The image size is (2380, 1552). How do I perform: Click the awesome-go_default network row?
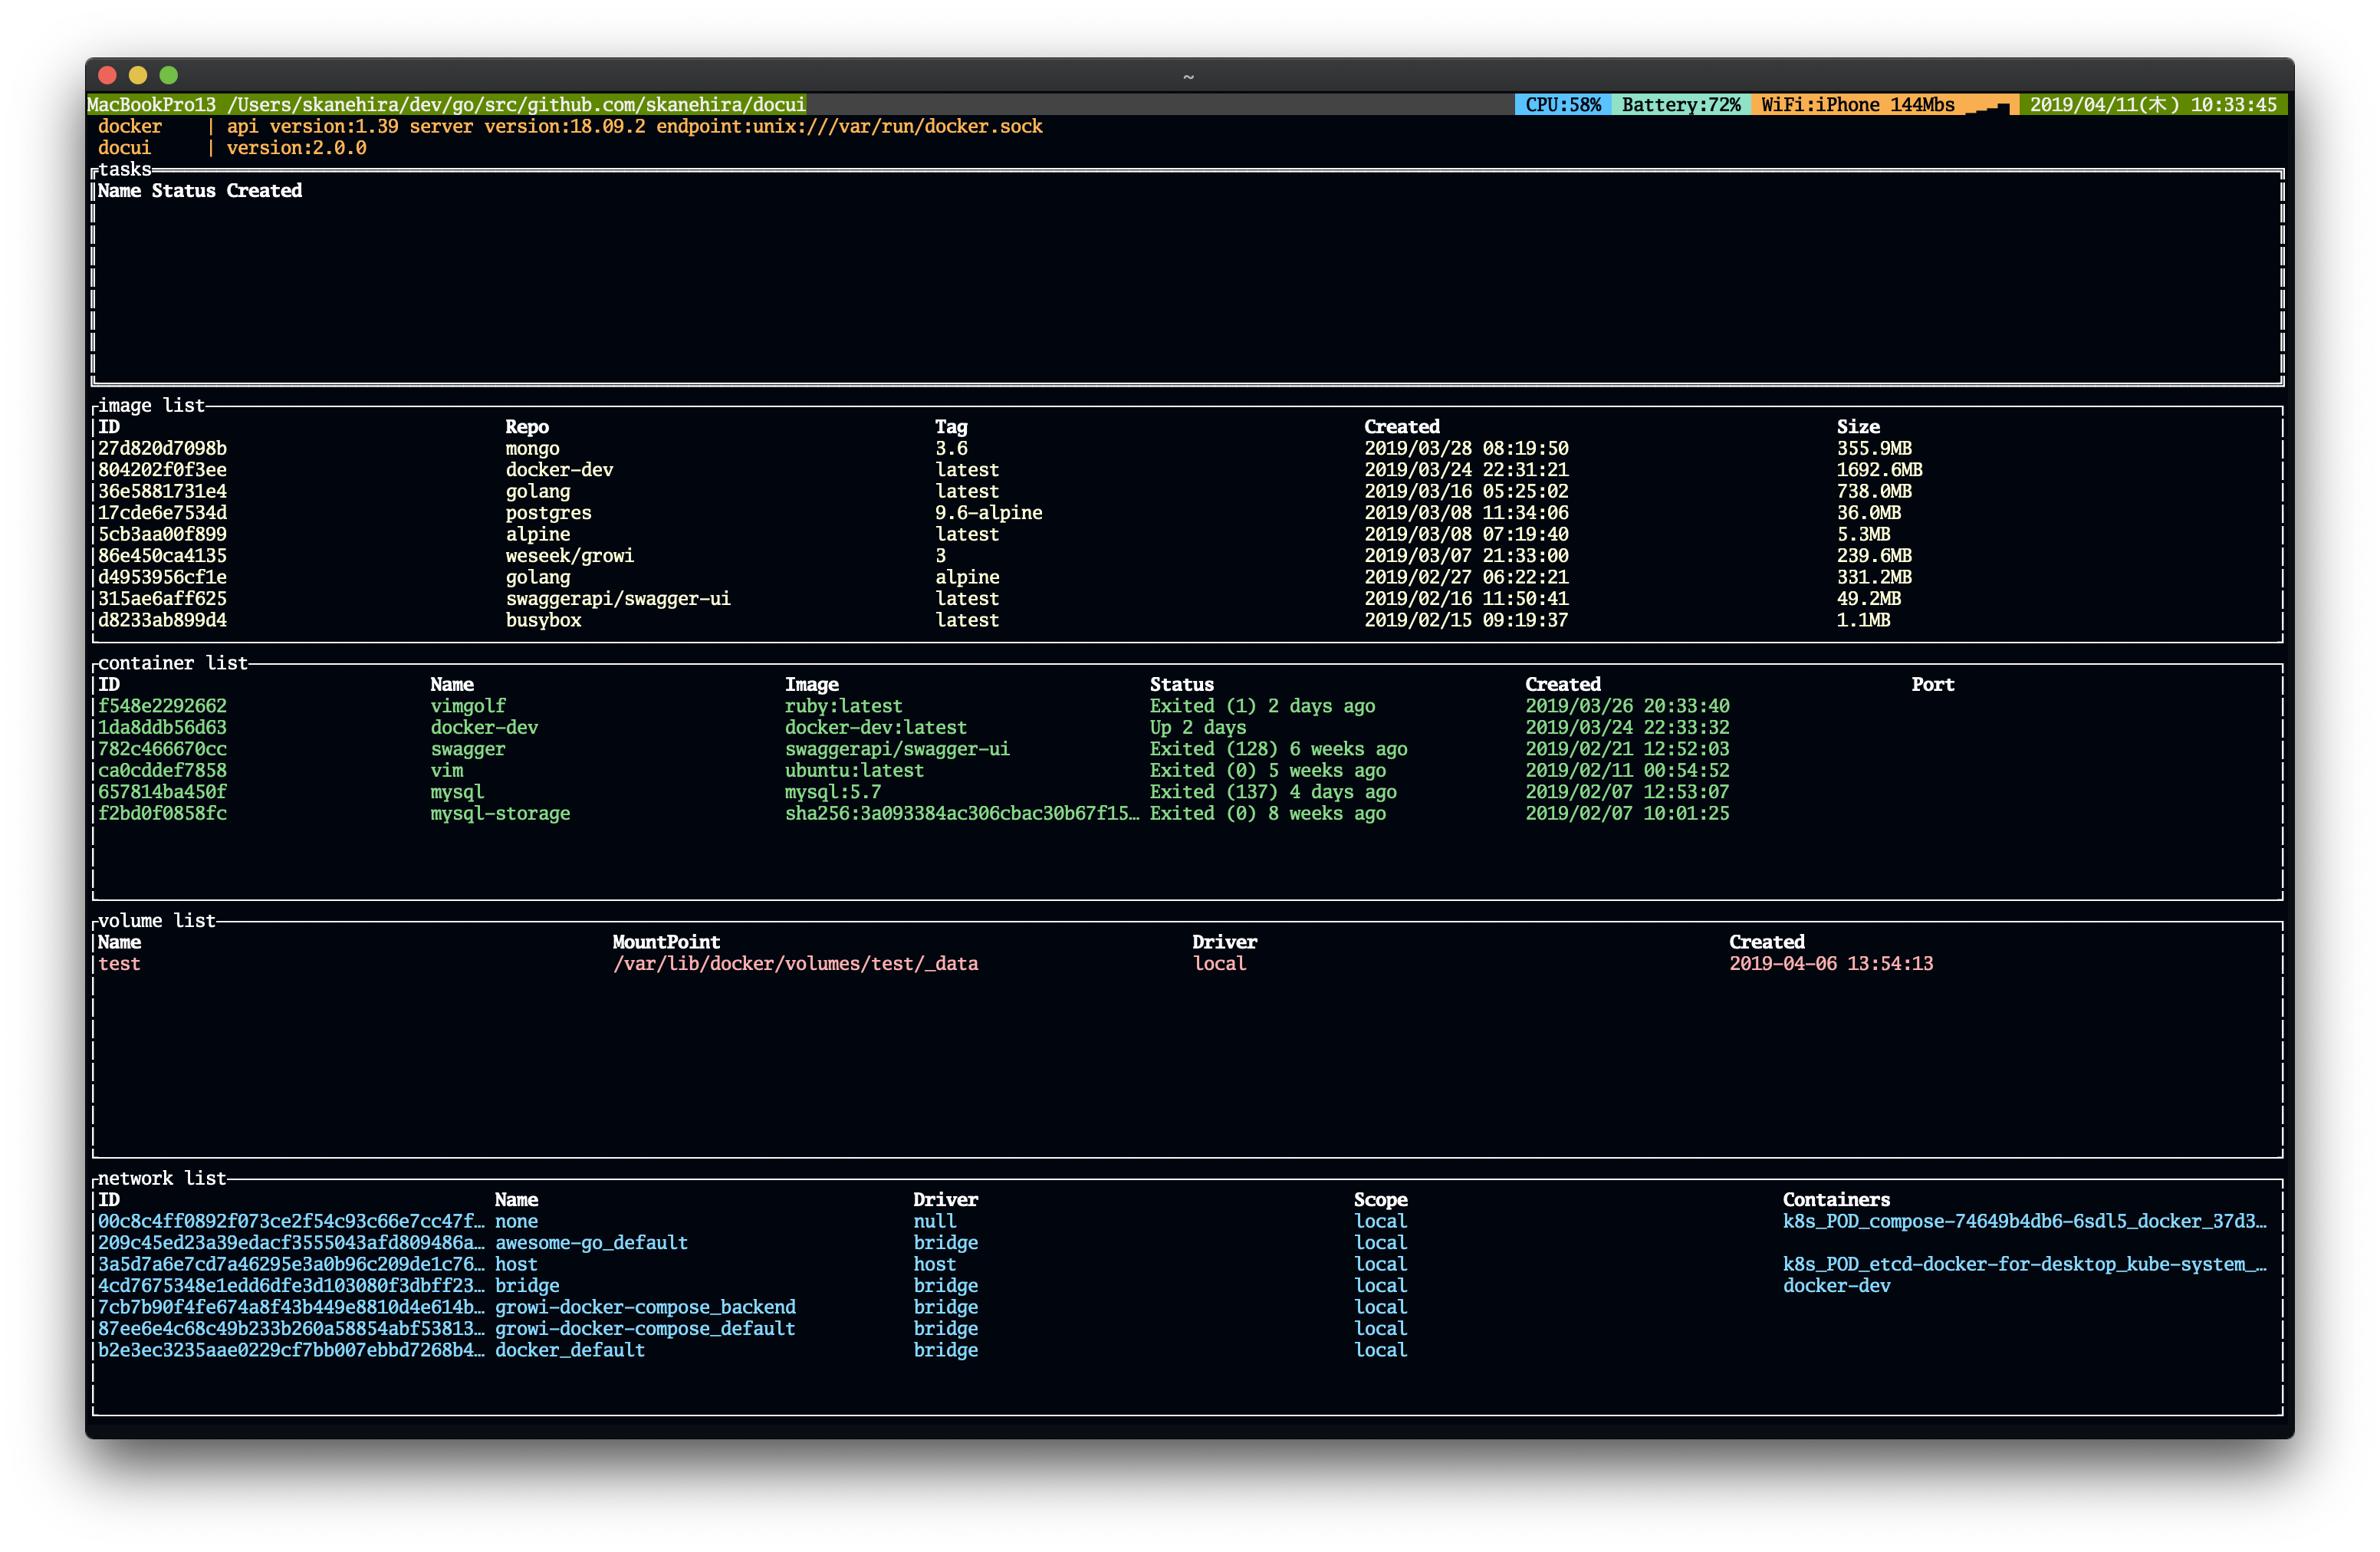(x=591, y=1242)
